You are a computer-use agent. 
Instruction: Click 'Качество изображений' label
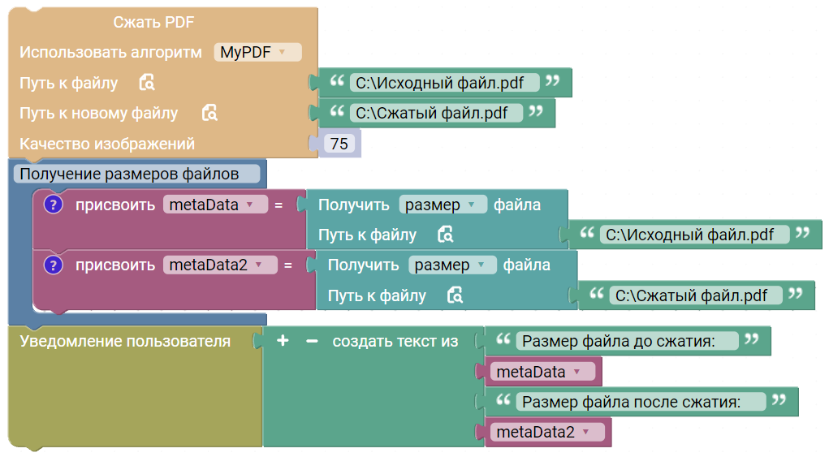(x=107, y=143)
